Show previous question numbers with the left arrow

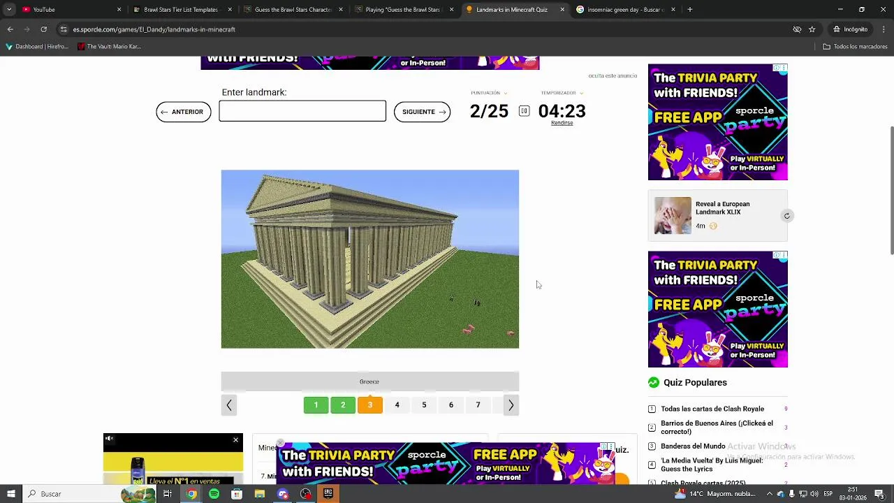[x=229, y=405]
